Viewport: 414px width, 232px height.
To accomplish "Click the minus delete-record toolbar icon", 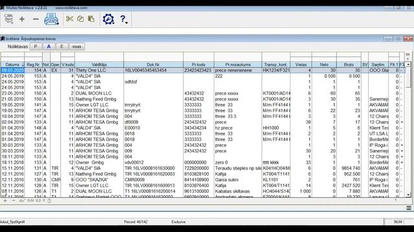I will tap(36, 19).
